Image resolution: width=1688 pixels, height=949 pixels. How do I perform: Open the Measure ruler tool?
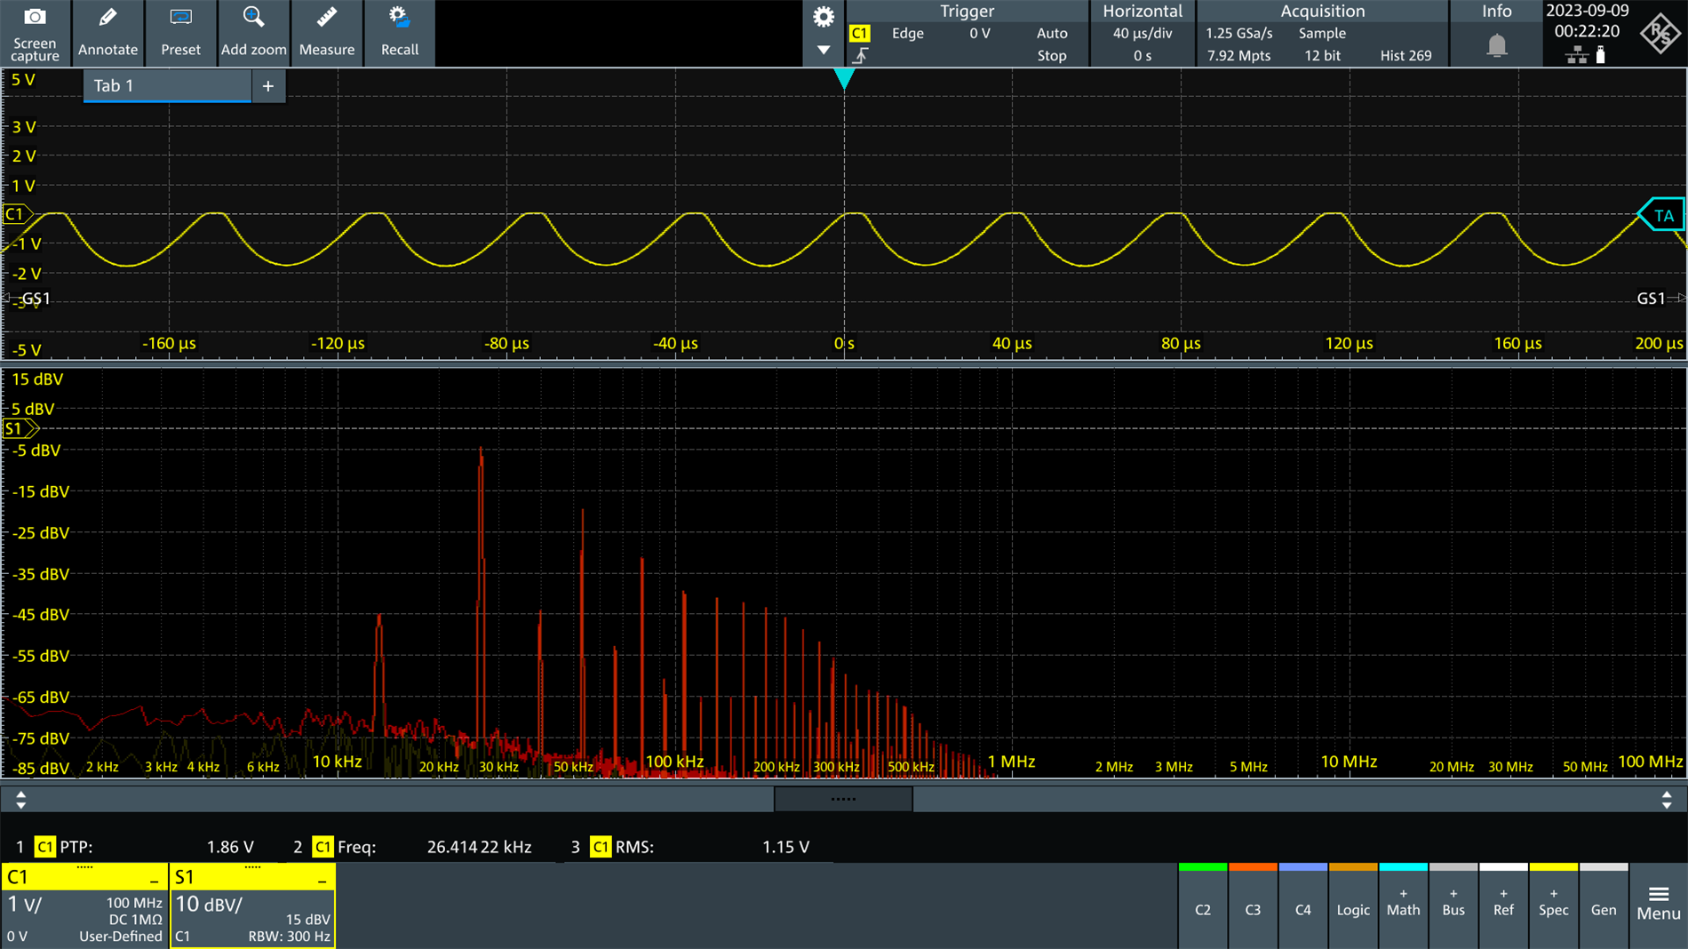tap(326, 33)
